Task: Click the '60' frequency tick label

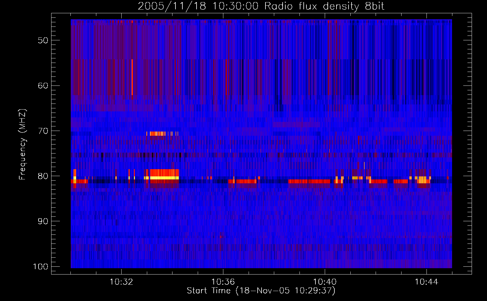Action: click(x=43, y=85)
